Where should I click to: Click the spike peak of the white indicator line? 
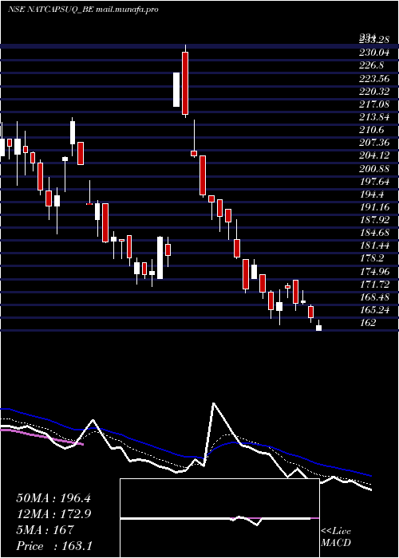[x=213, y=403]
